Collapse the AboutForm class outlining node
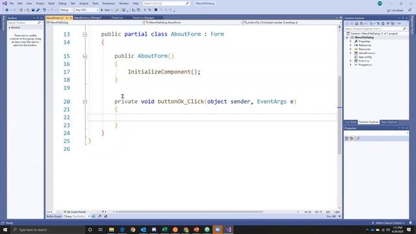The width and height of the screenshot is (416, 234). pyautogui.click(x=85, y=34)
